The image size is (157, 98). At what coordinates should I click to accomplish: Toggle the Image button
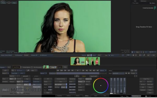click(x=53, y=67)
